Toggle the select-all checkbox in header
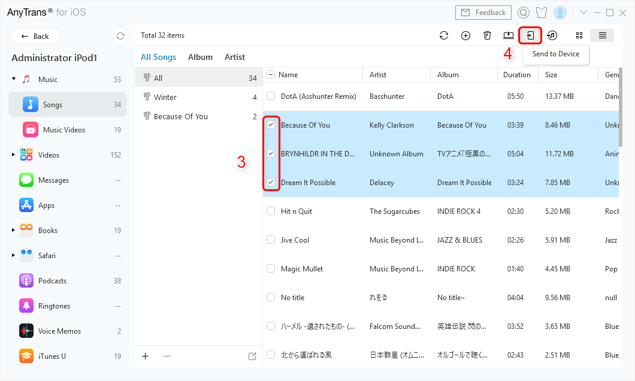Screen dimensions: 635x381 271,74
